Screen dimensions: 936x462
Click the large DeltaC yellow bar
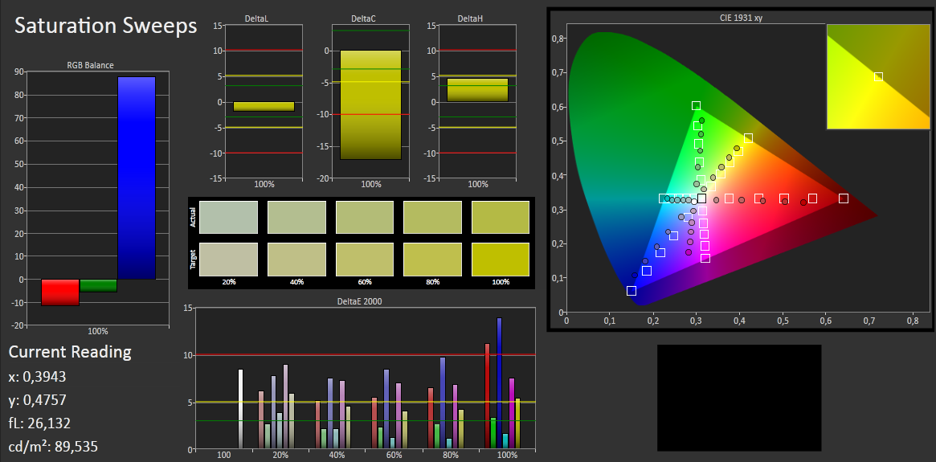tap(370, 104)
